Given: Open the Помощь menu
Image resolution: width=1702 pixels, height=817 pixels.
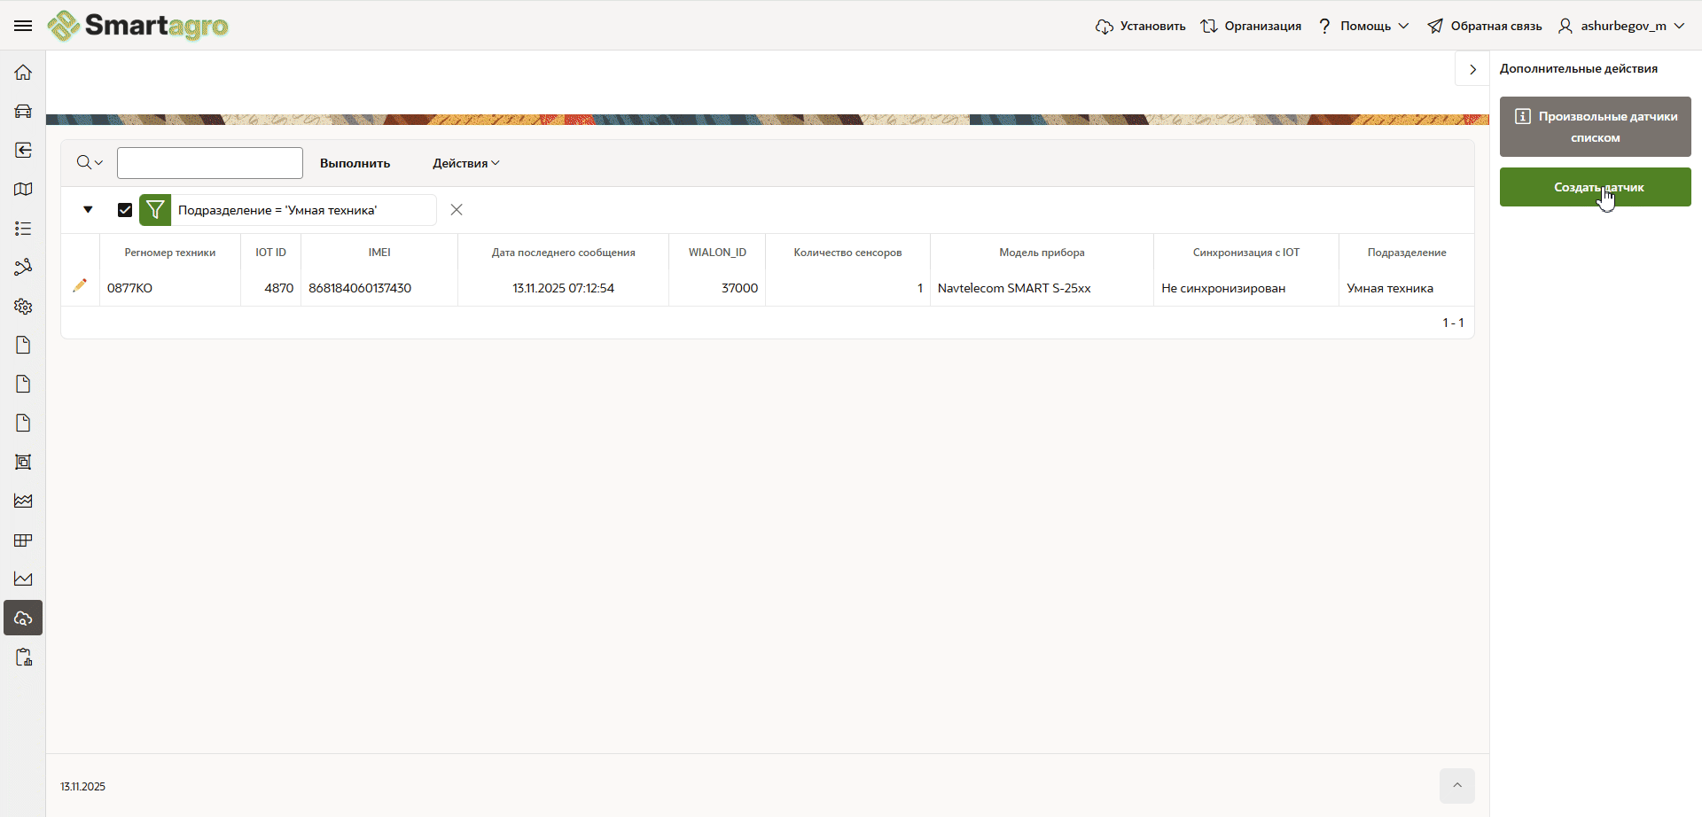Looking at the screenshot, I should 1363,26.
